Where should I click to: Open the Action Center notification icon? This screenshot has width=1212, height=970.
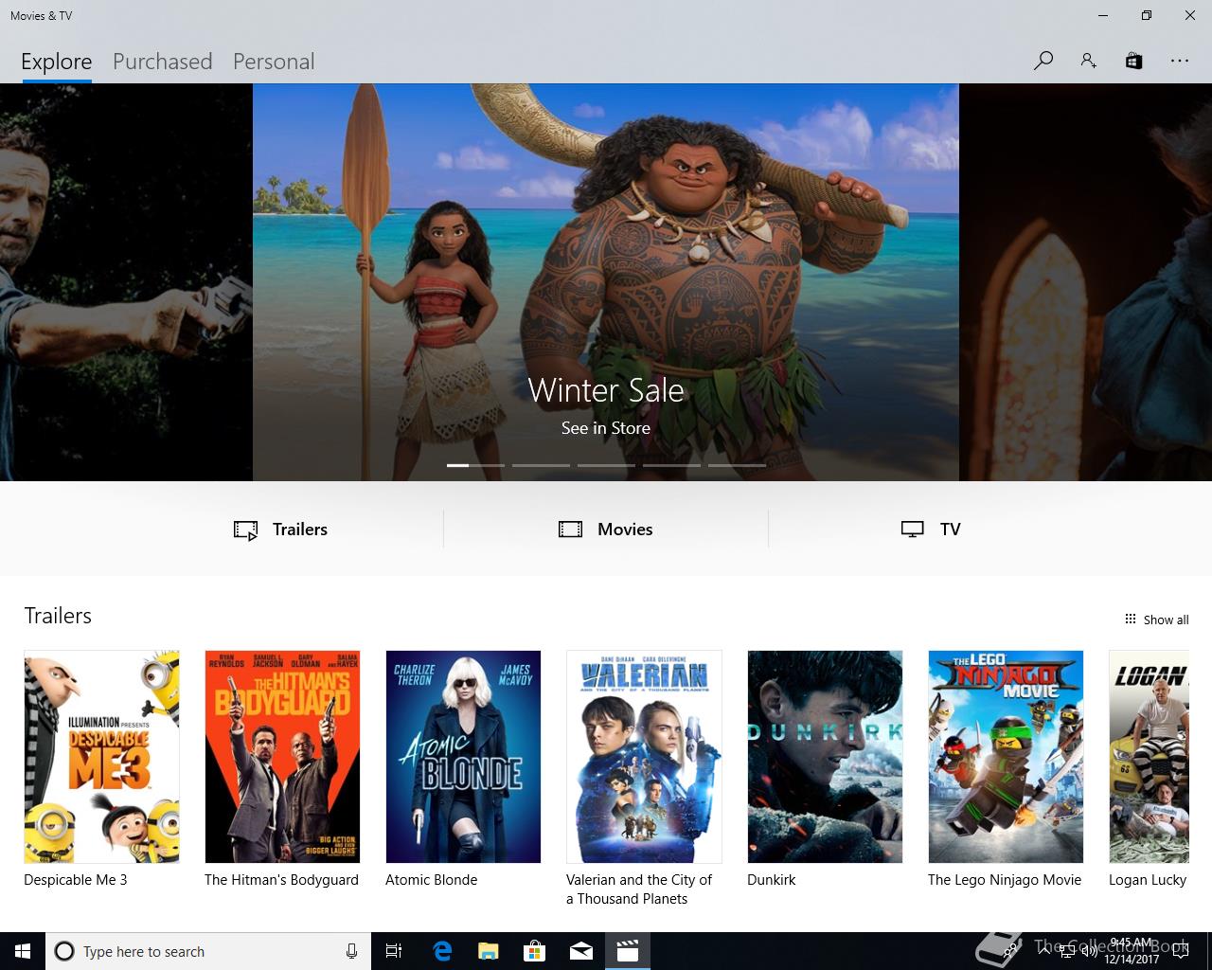coord(1181,951)
